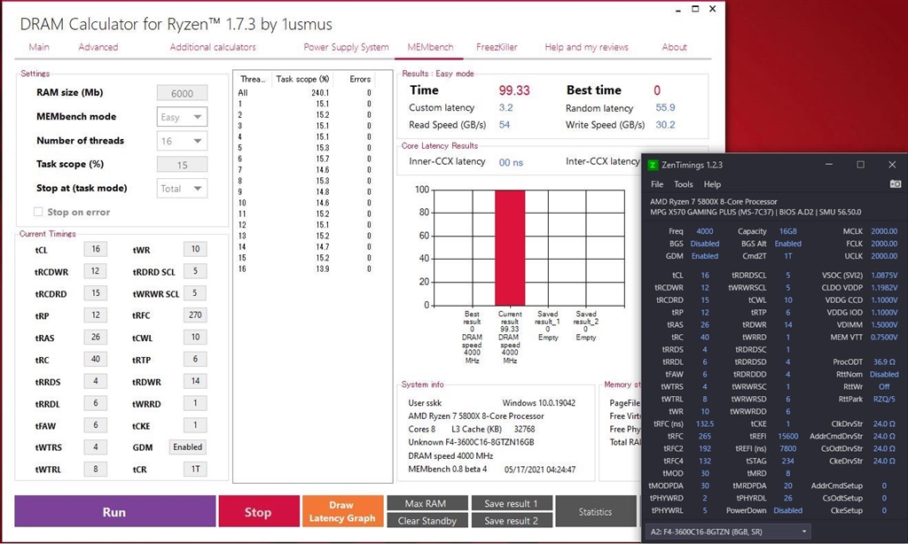The image size is (908, 544).
Task: Click the Max RAM button
Action: tap(427, 503)
